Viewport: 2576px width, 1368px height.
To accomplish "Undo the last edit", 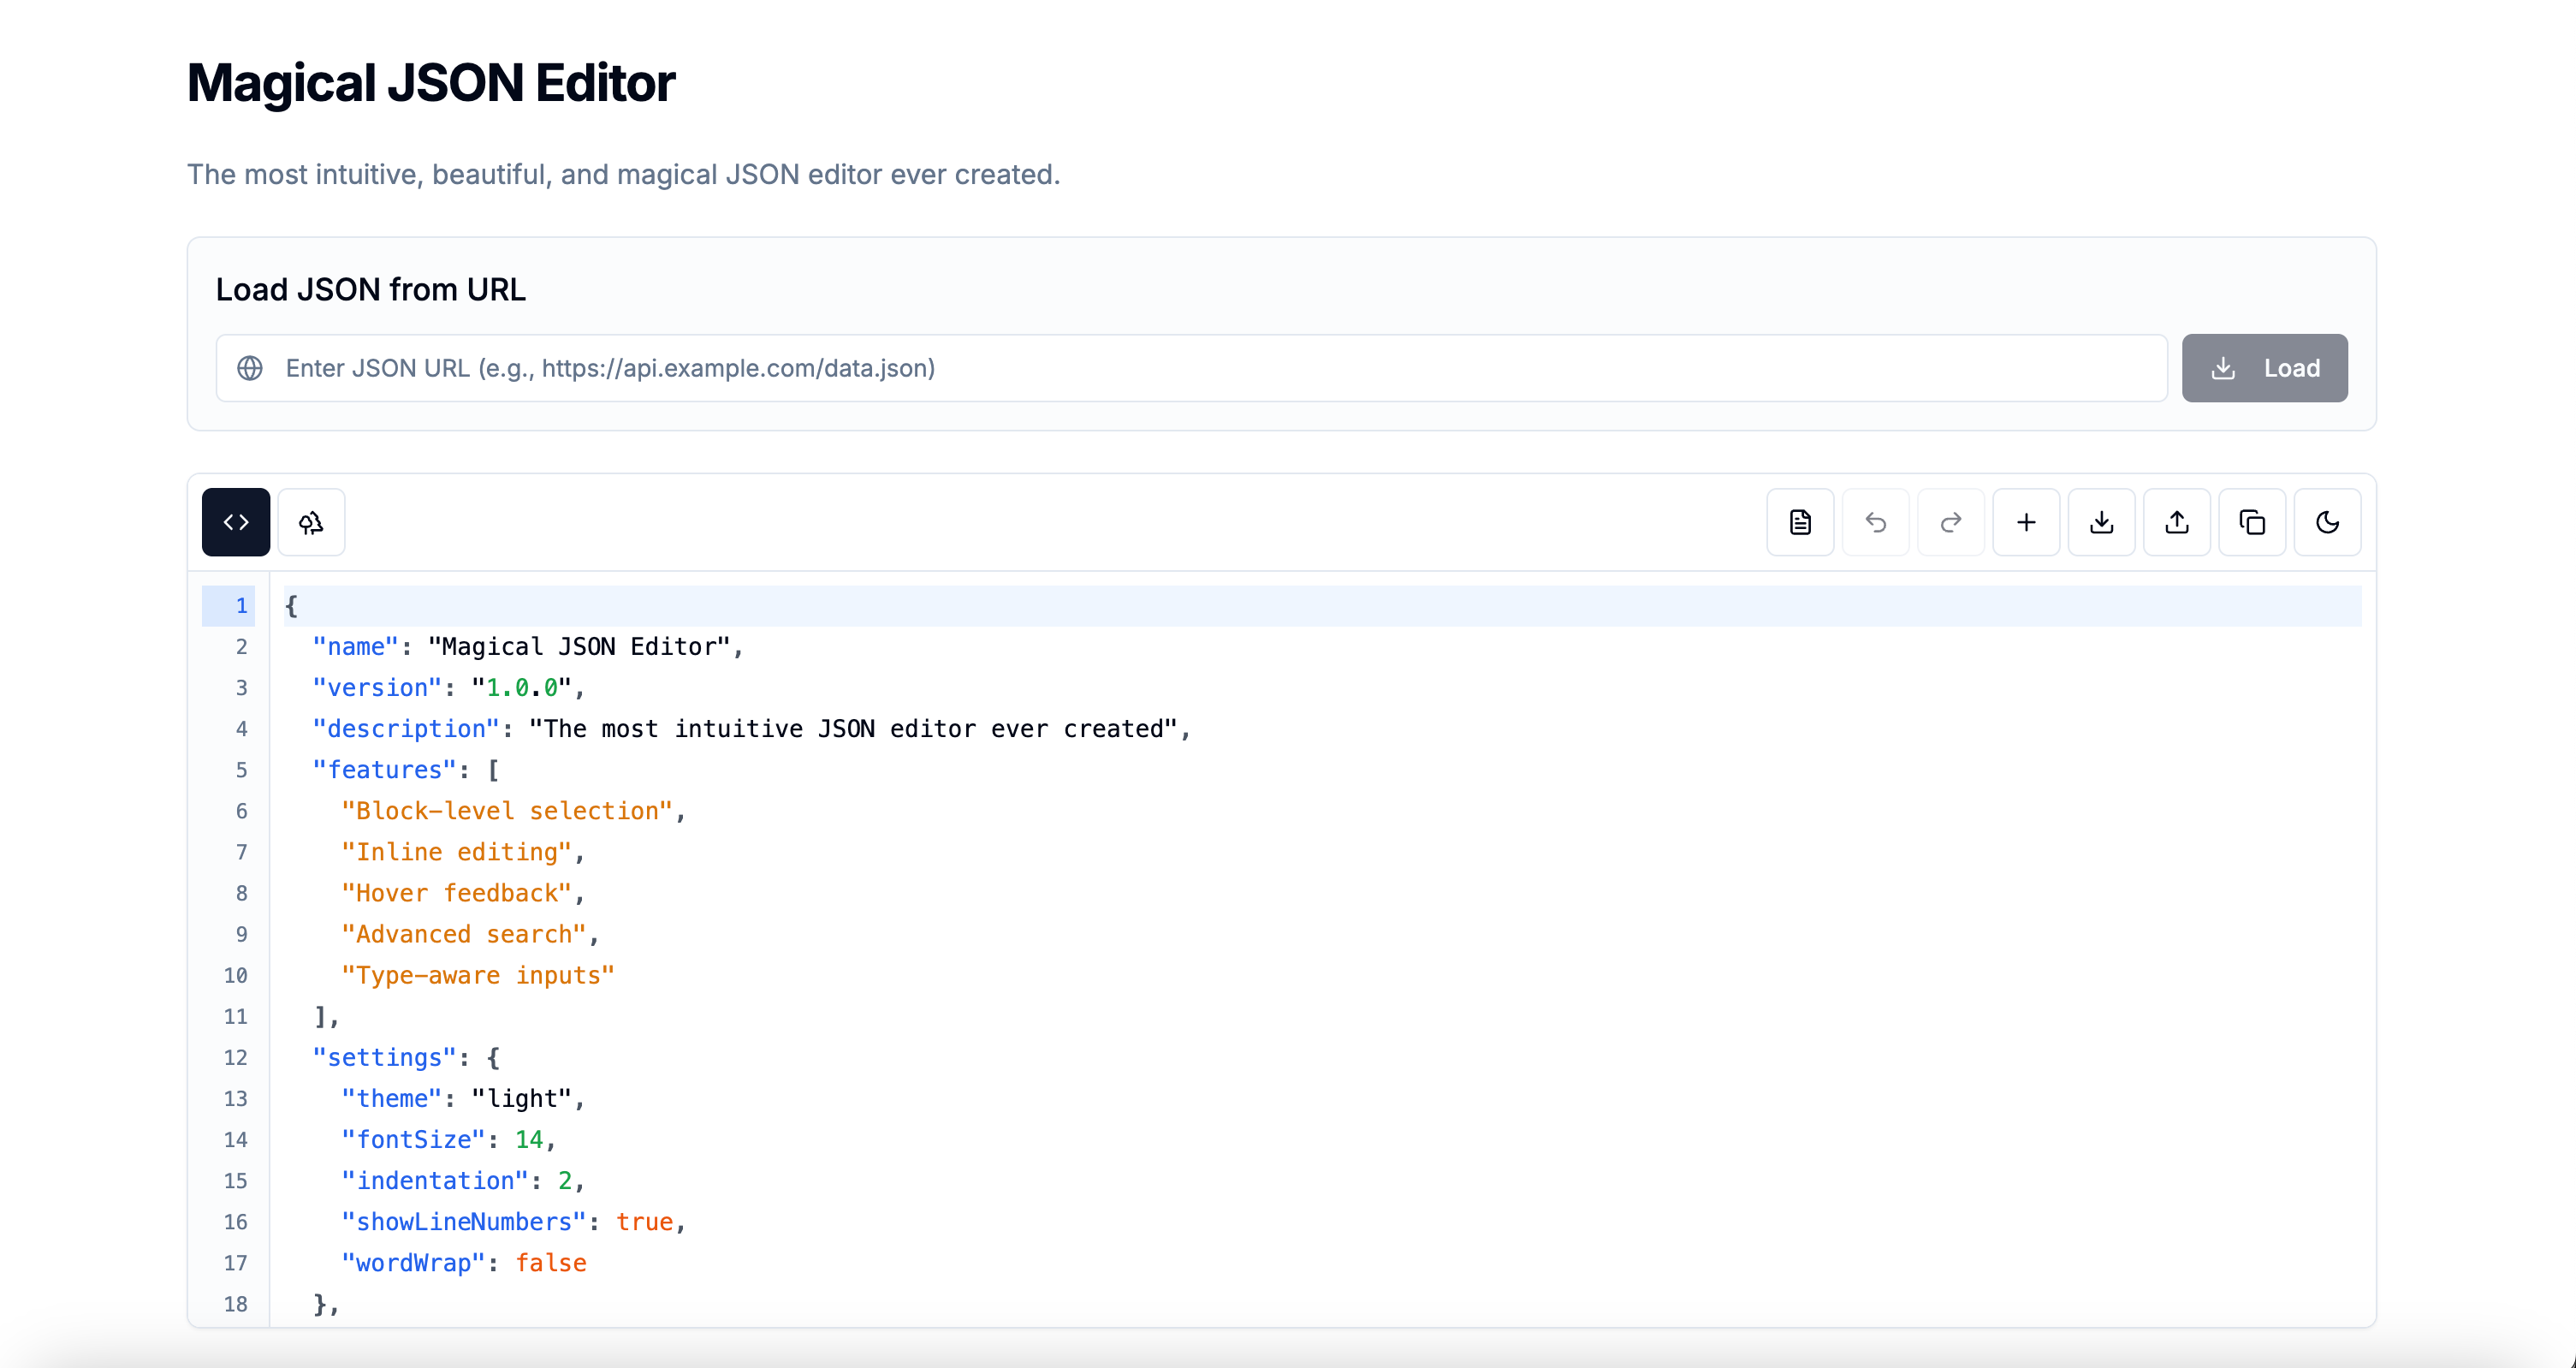I will (x=1875, y=522).
